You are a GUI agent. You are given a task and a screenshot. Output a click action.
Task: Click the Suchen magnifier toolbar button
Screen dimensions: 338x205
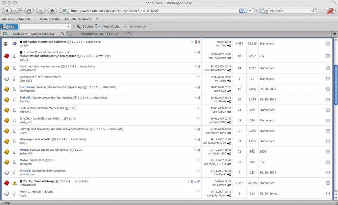pos(86,26)
